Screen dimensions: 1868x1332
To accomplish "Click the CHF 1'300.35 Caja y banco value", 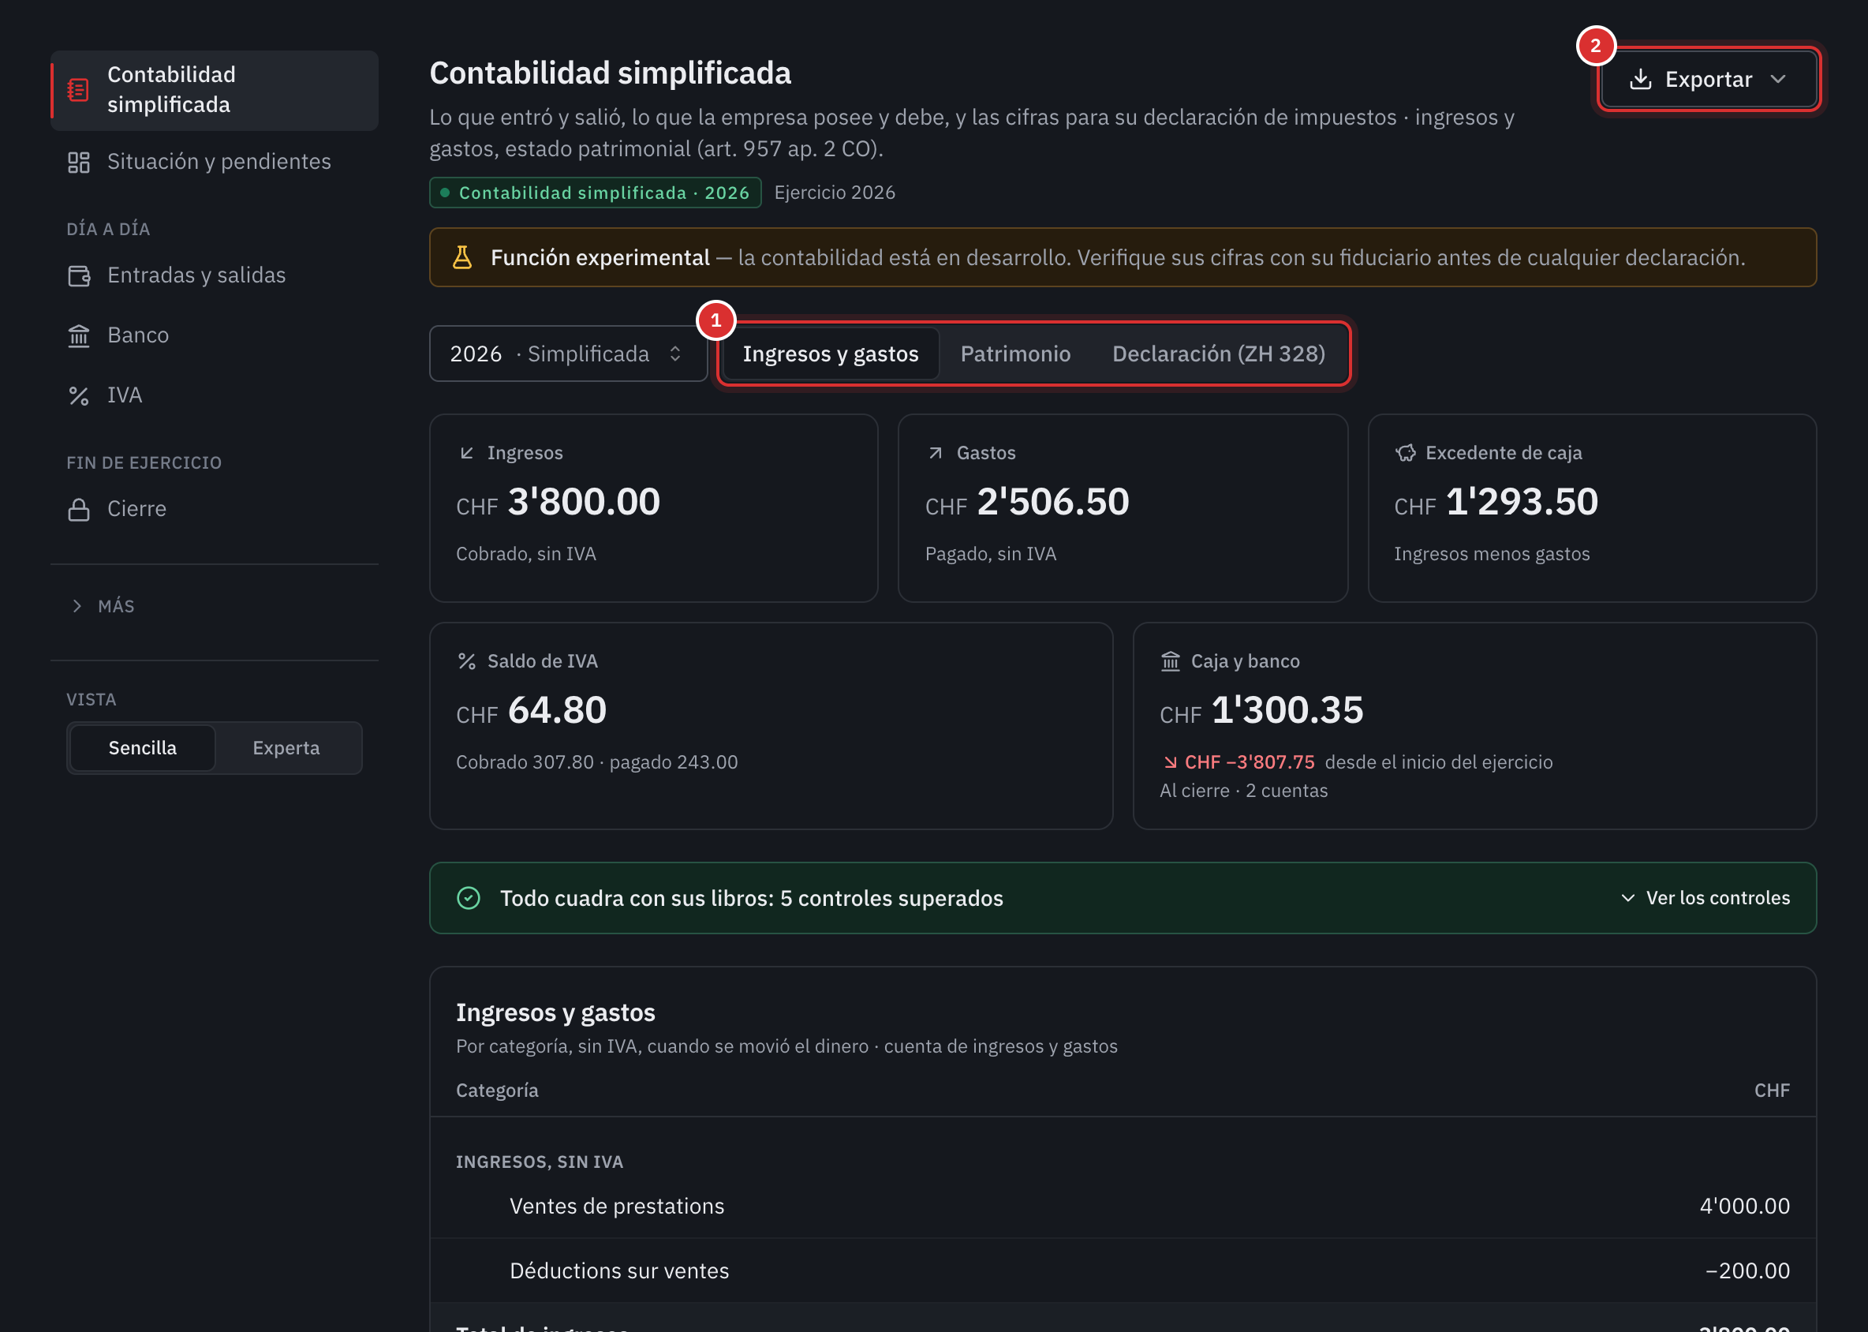I will click(1261, 710).
